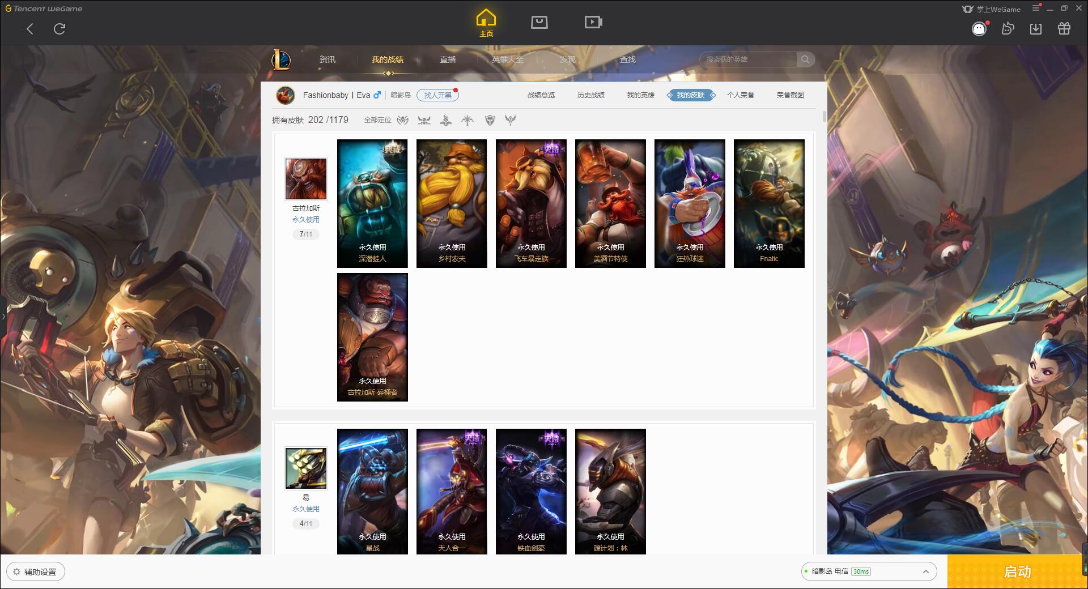Open the 古拉加斯·碎桶者 skin card
The width and height of the screenshot is (1088, 589).
(x=372, y=337)
